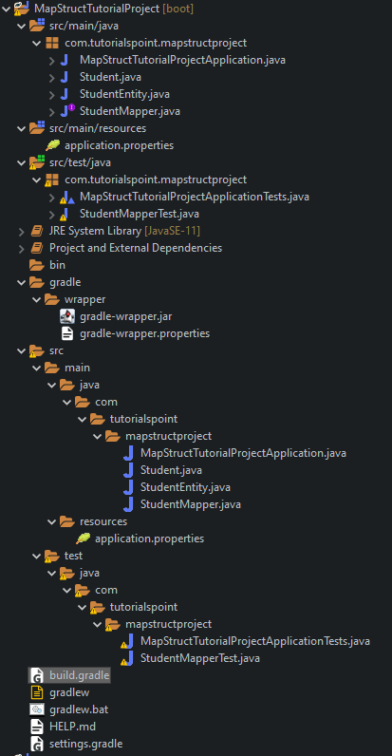Collapse the src/main/java source folder
Image resolution: width=392 pixels, height=756 pixels.
tap(21, 26)
